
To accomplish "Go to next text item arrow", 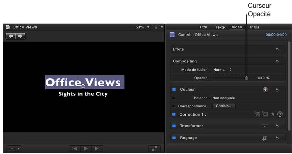I will (x=20, y=36).
